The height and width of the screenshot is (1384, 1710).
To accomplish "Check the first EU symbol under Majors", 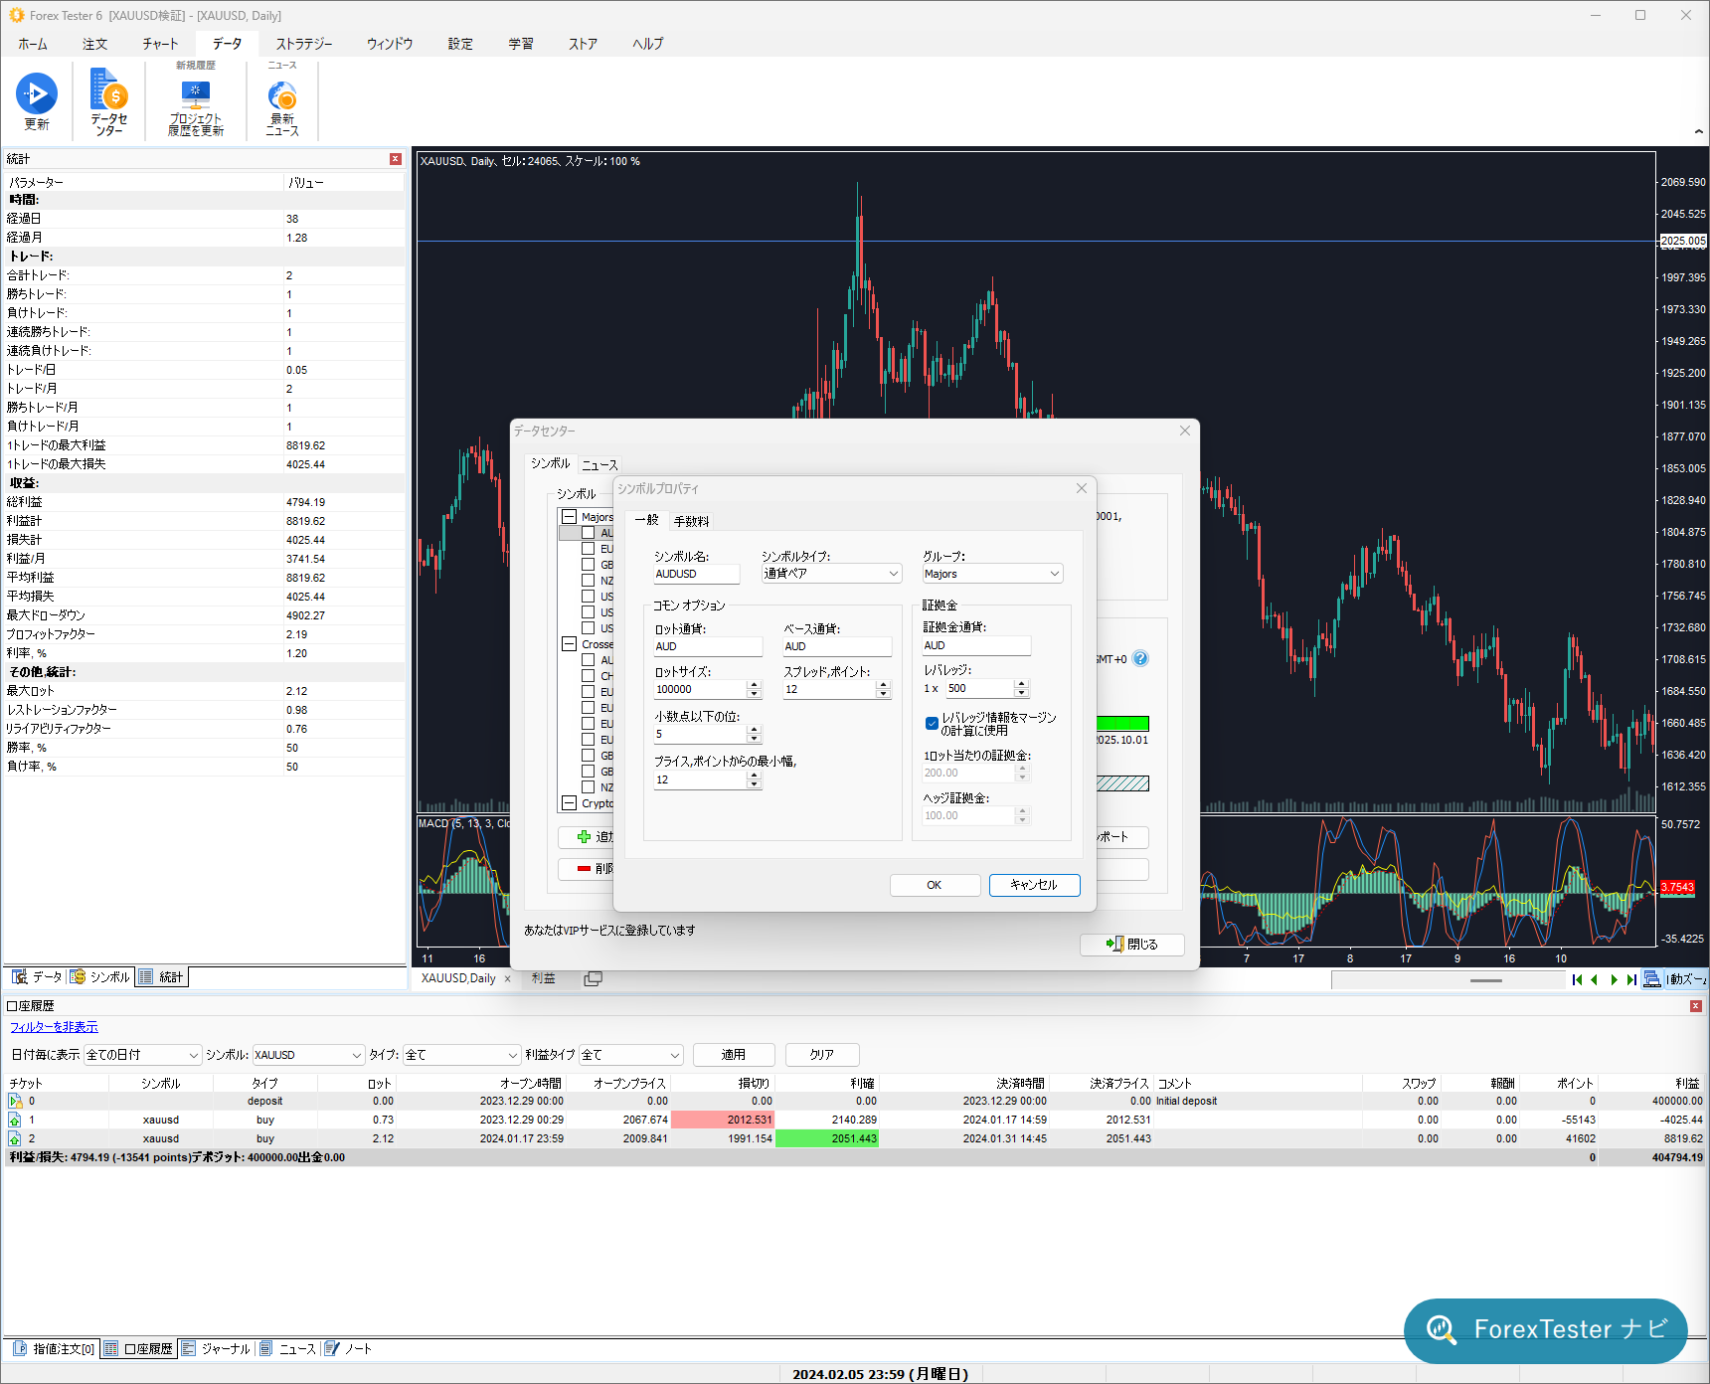I will click(589, 549).
